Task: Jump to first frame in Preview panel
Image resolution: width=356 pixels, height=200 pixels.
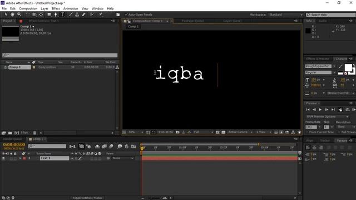Action: coord(308,110)
